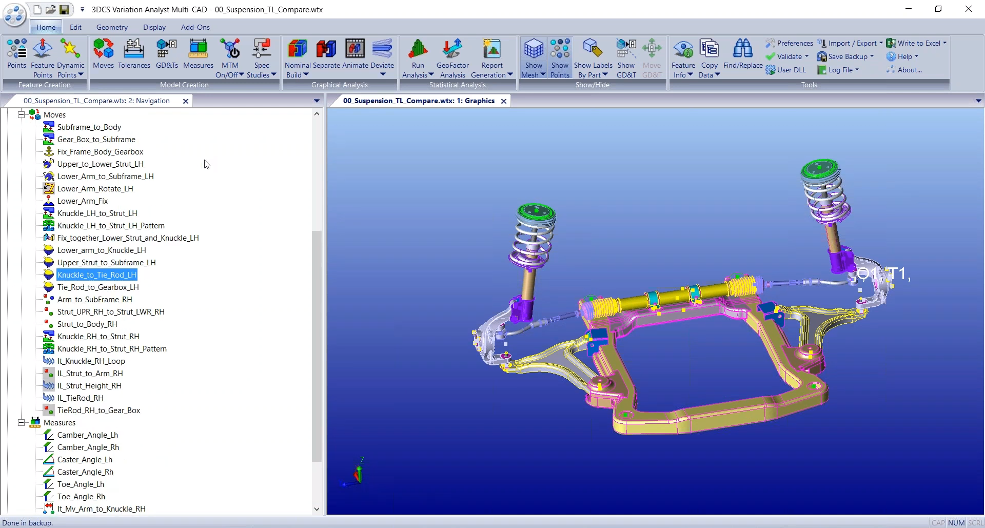Expand the Measures section in navigation
This screenshot has height=528, width=985.
pyautogui.click(x=21, y=422)
